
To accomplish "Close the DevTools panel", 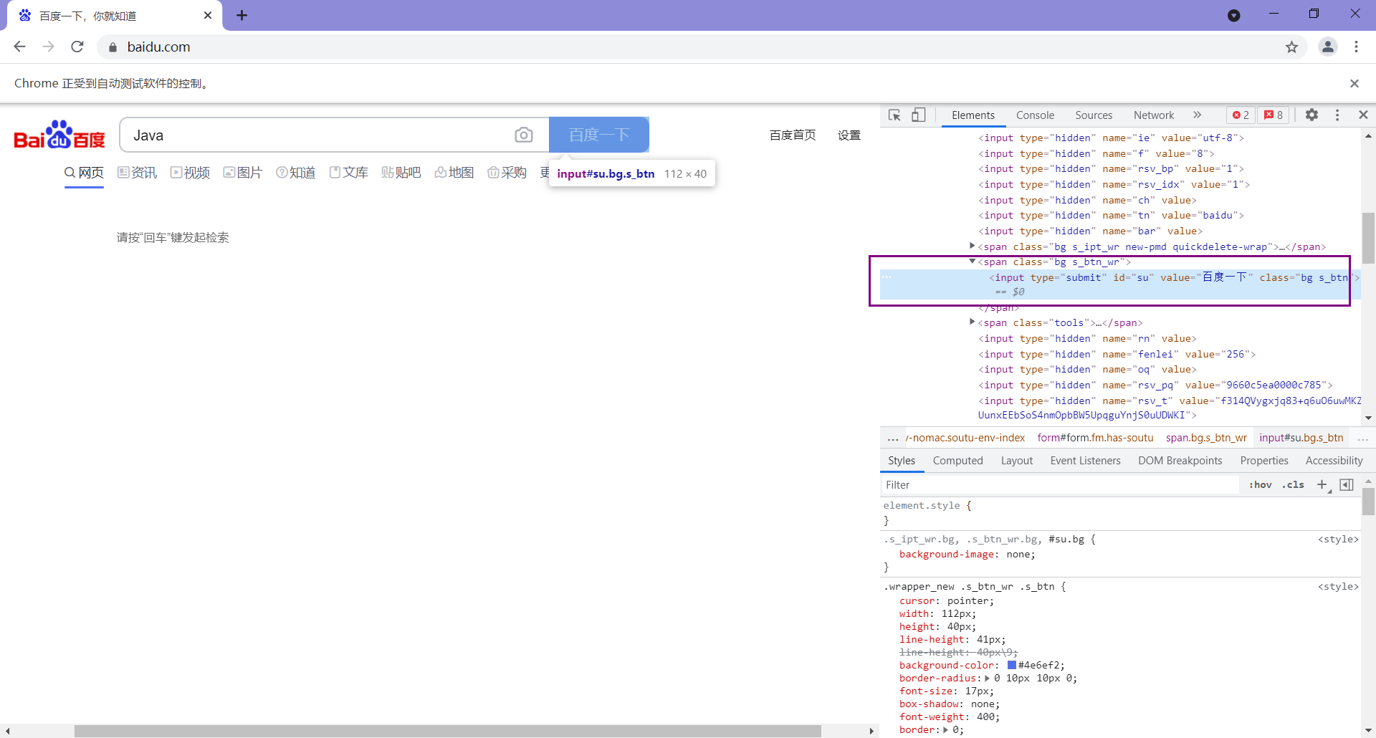I will tap(1363, 115).
